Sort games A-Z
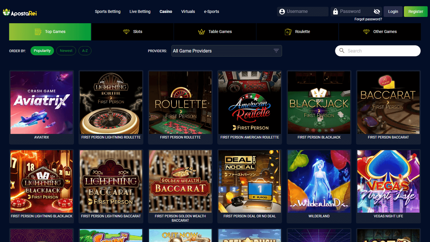 tap(85, 51)
